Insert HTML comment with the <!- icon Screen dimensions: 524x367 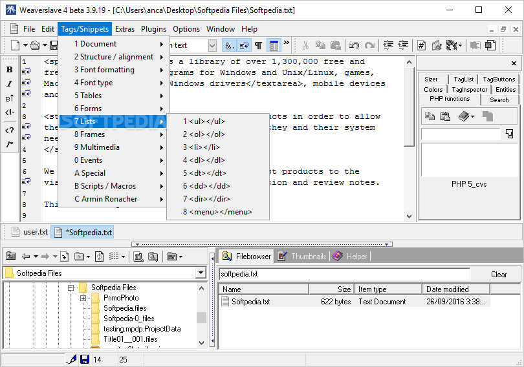tap(9, 112)
